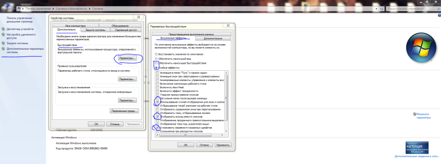Uncheck Использование стилей отображения для окон
This screenshot has width=441, height=164.
pos(158,102)
